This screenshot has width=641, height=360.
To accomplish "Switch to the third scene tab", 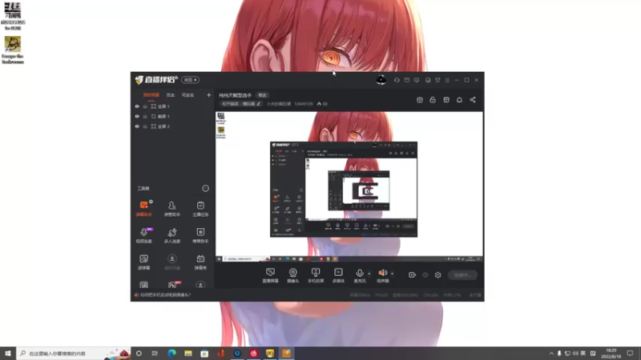I will point(187,95).
